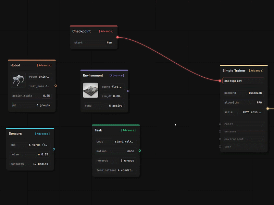Image resolution: width=274 pixels, height=205 pixels.
Task: Click the scene thumbnail in Environment node
Action: click(x=90, y=90)
